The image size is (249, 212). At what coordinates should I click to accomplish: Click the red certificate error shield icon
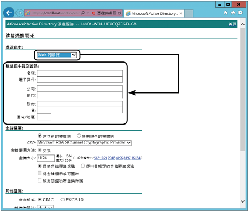(x=94, y=13)
